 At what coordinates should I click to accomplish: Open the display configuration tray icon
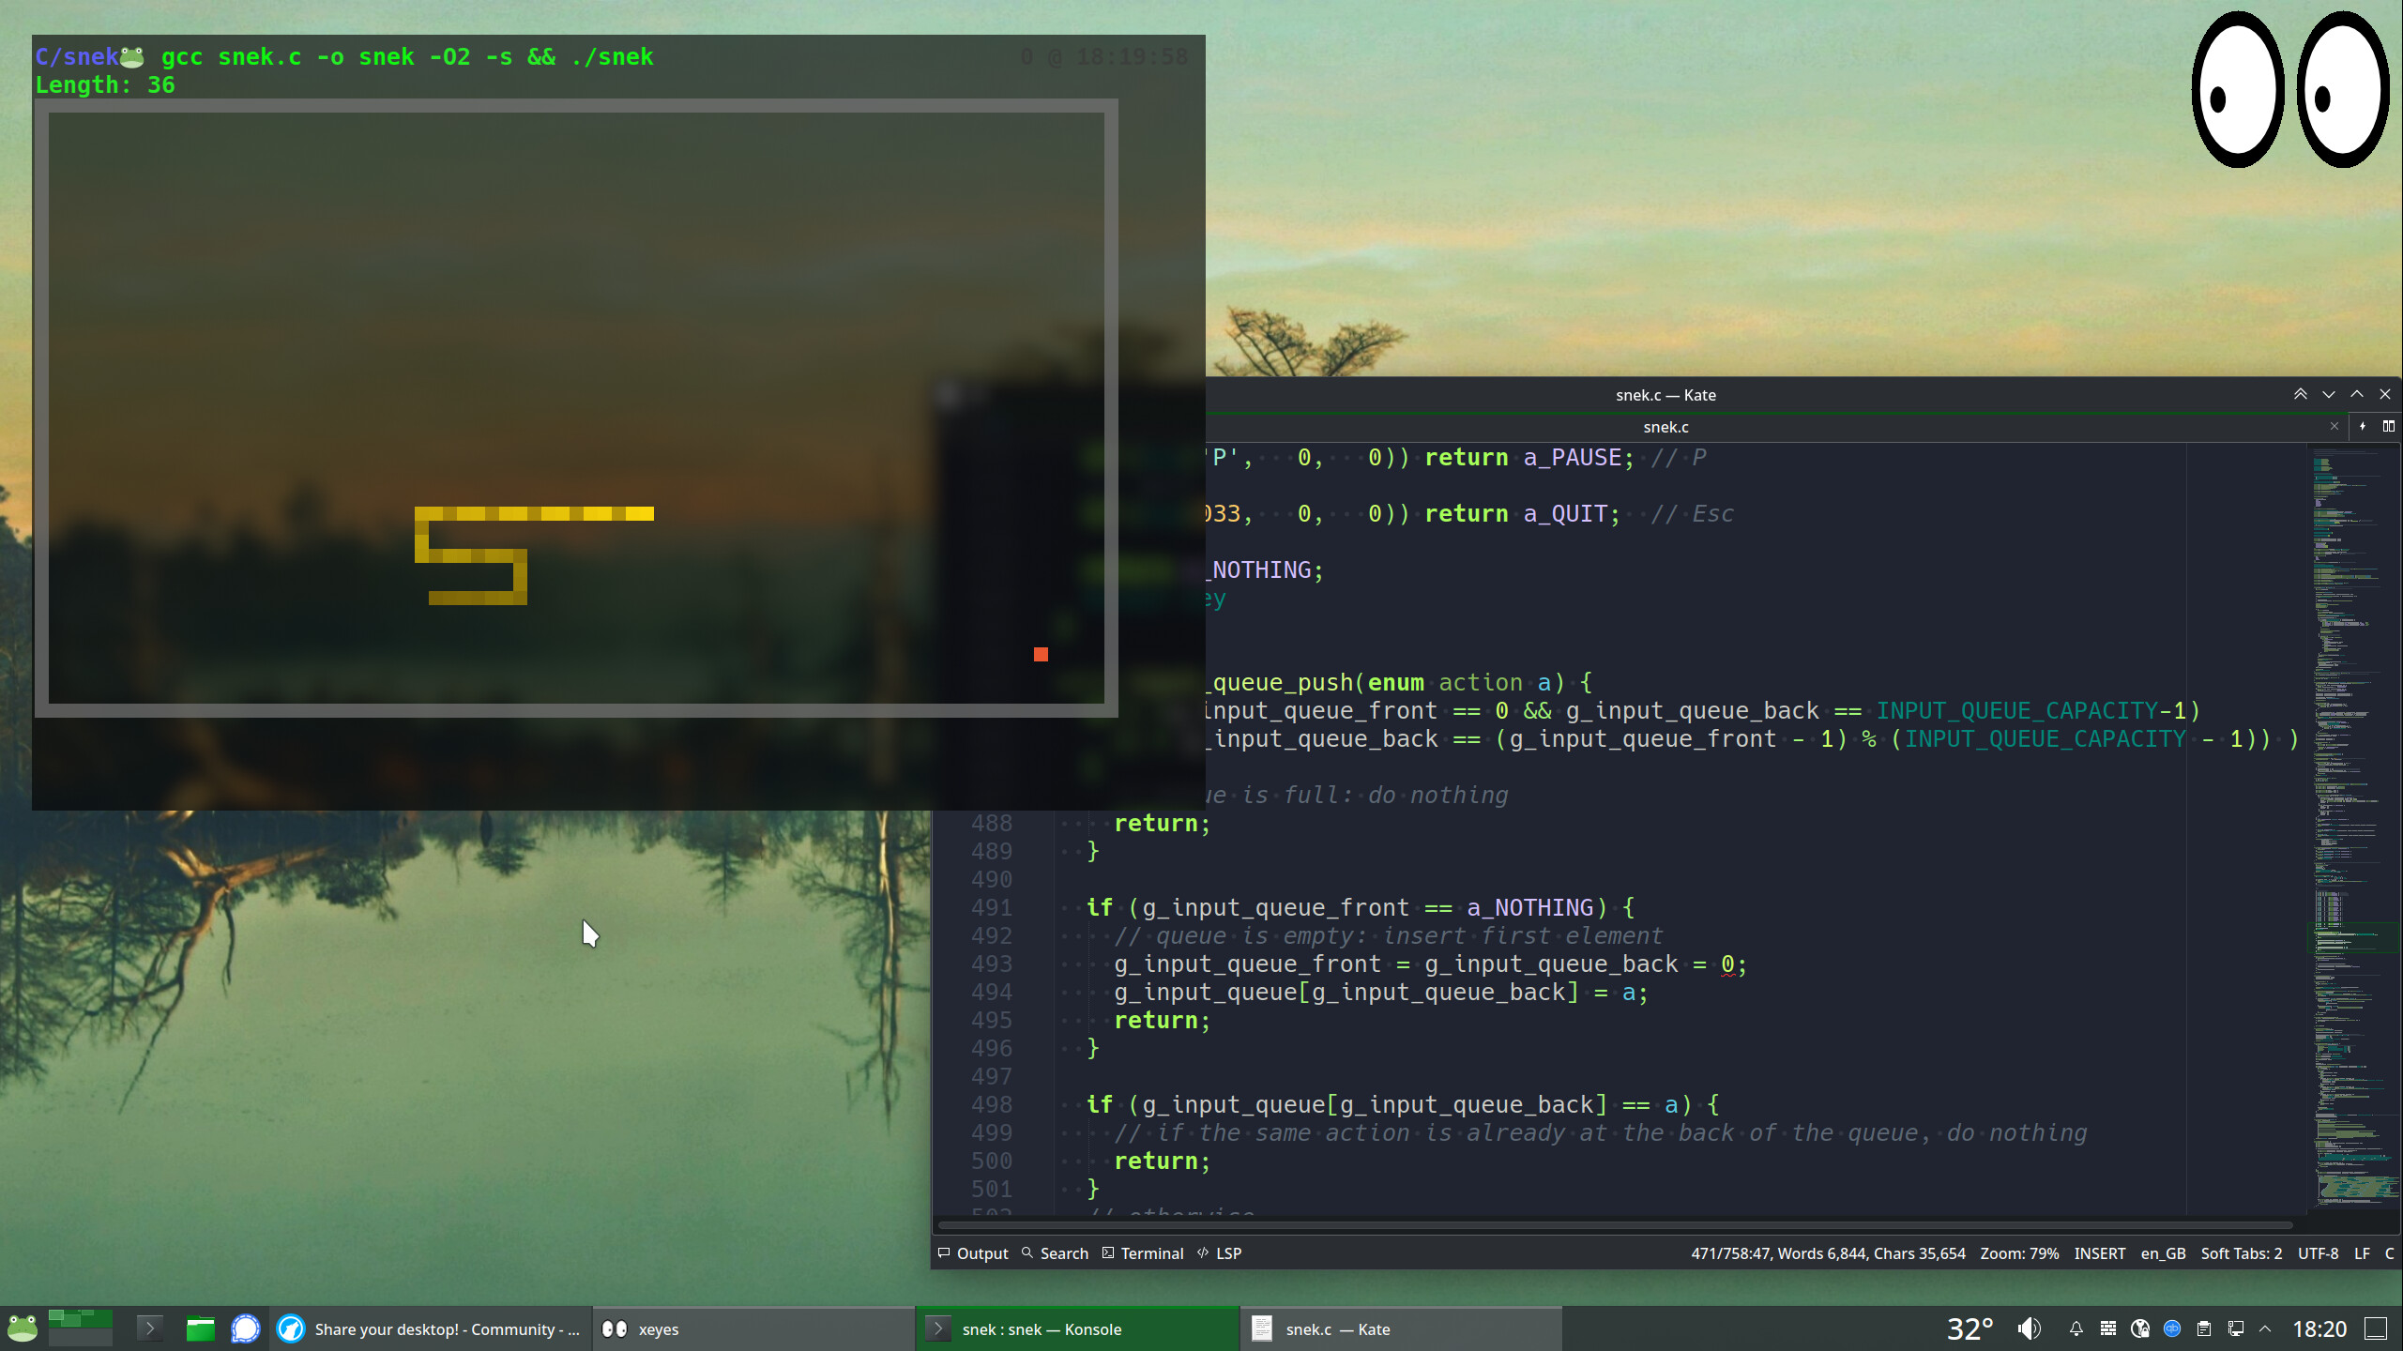point(2236,1328)
